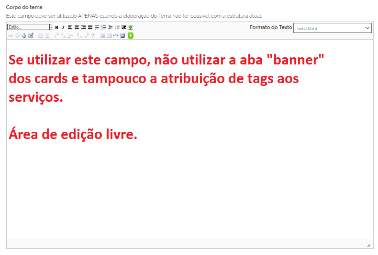This screenshot has height=255, width=378.
Task: Click the 'serviços.' text in the editor
Action: [36, 97]
